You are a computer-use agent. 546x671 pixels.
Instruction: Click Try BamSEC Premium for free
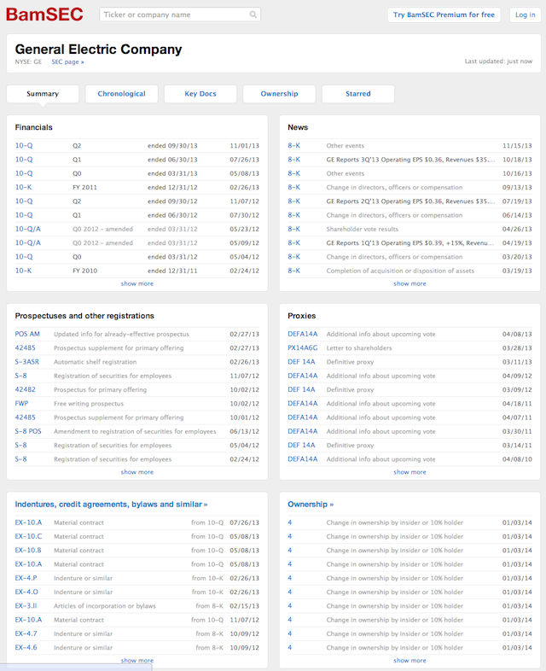coord(444,15)
